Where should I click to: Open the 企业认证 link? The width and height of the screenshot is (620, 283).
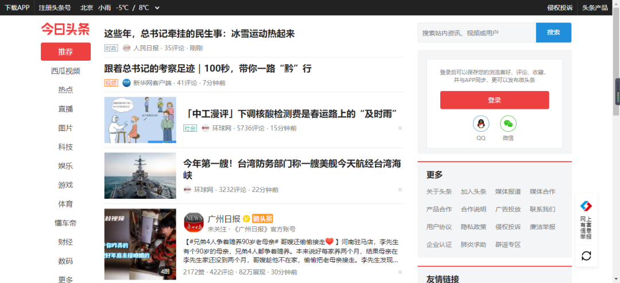coord(439,245)
